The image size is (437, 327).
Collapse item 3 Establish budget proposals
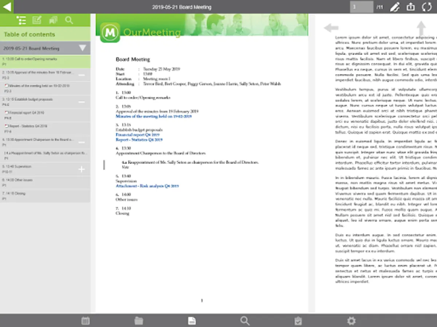pyautogui.click(x=82, y=102)
